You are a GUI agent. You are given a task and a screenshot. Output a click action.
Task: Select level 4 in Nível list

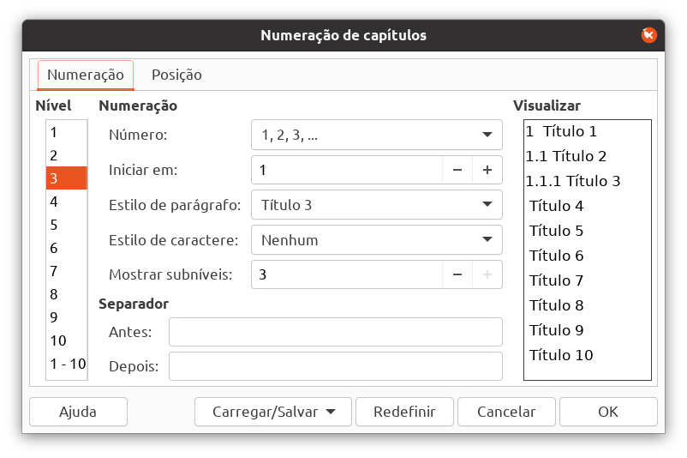coord(67,202)
